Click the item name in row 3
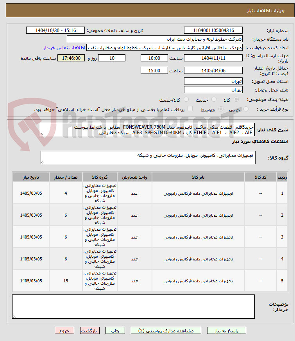 point(198,237)
